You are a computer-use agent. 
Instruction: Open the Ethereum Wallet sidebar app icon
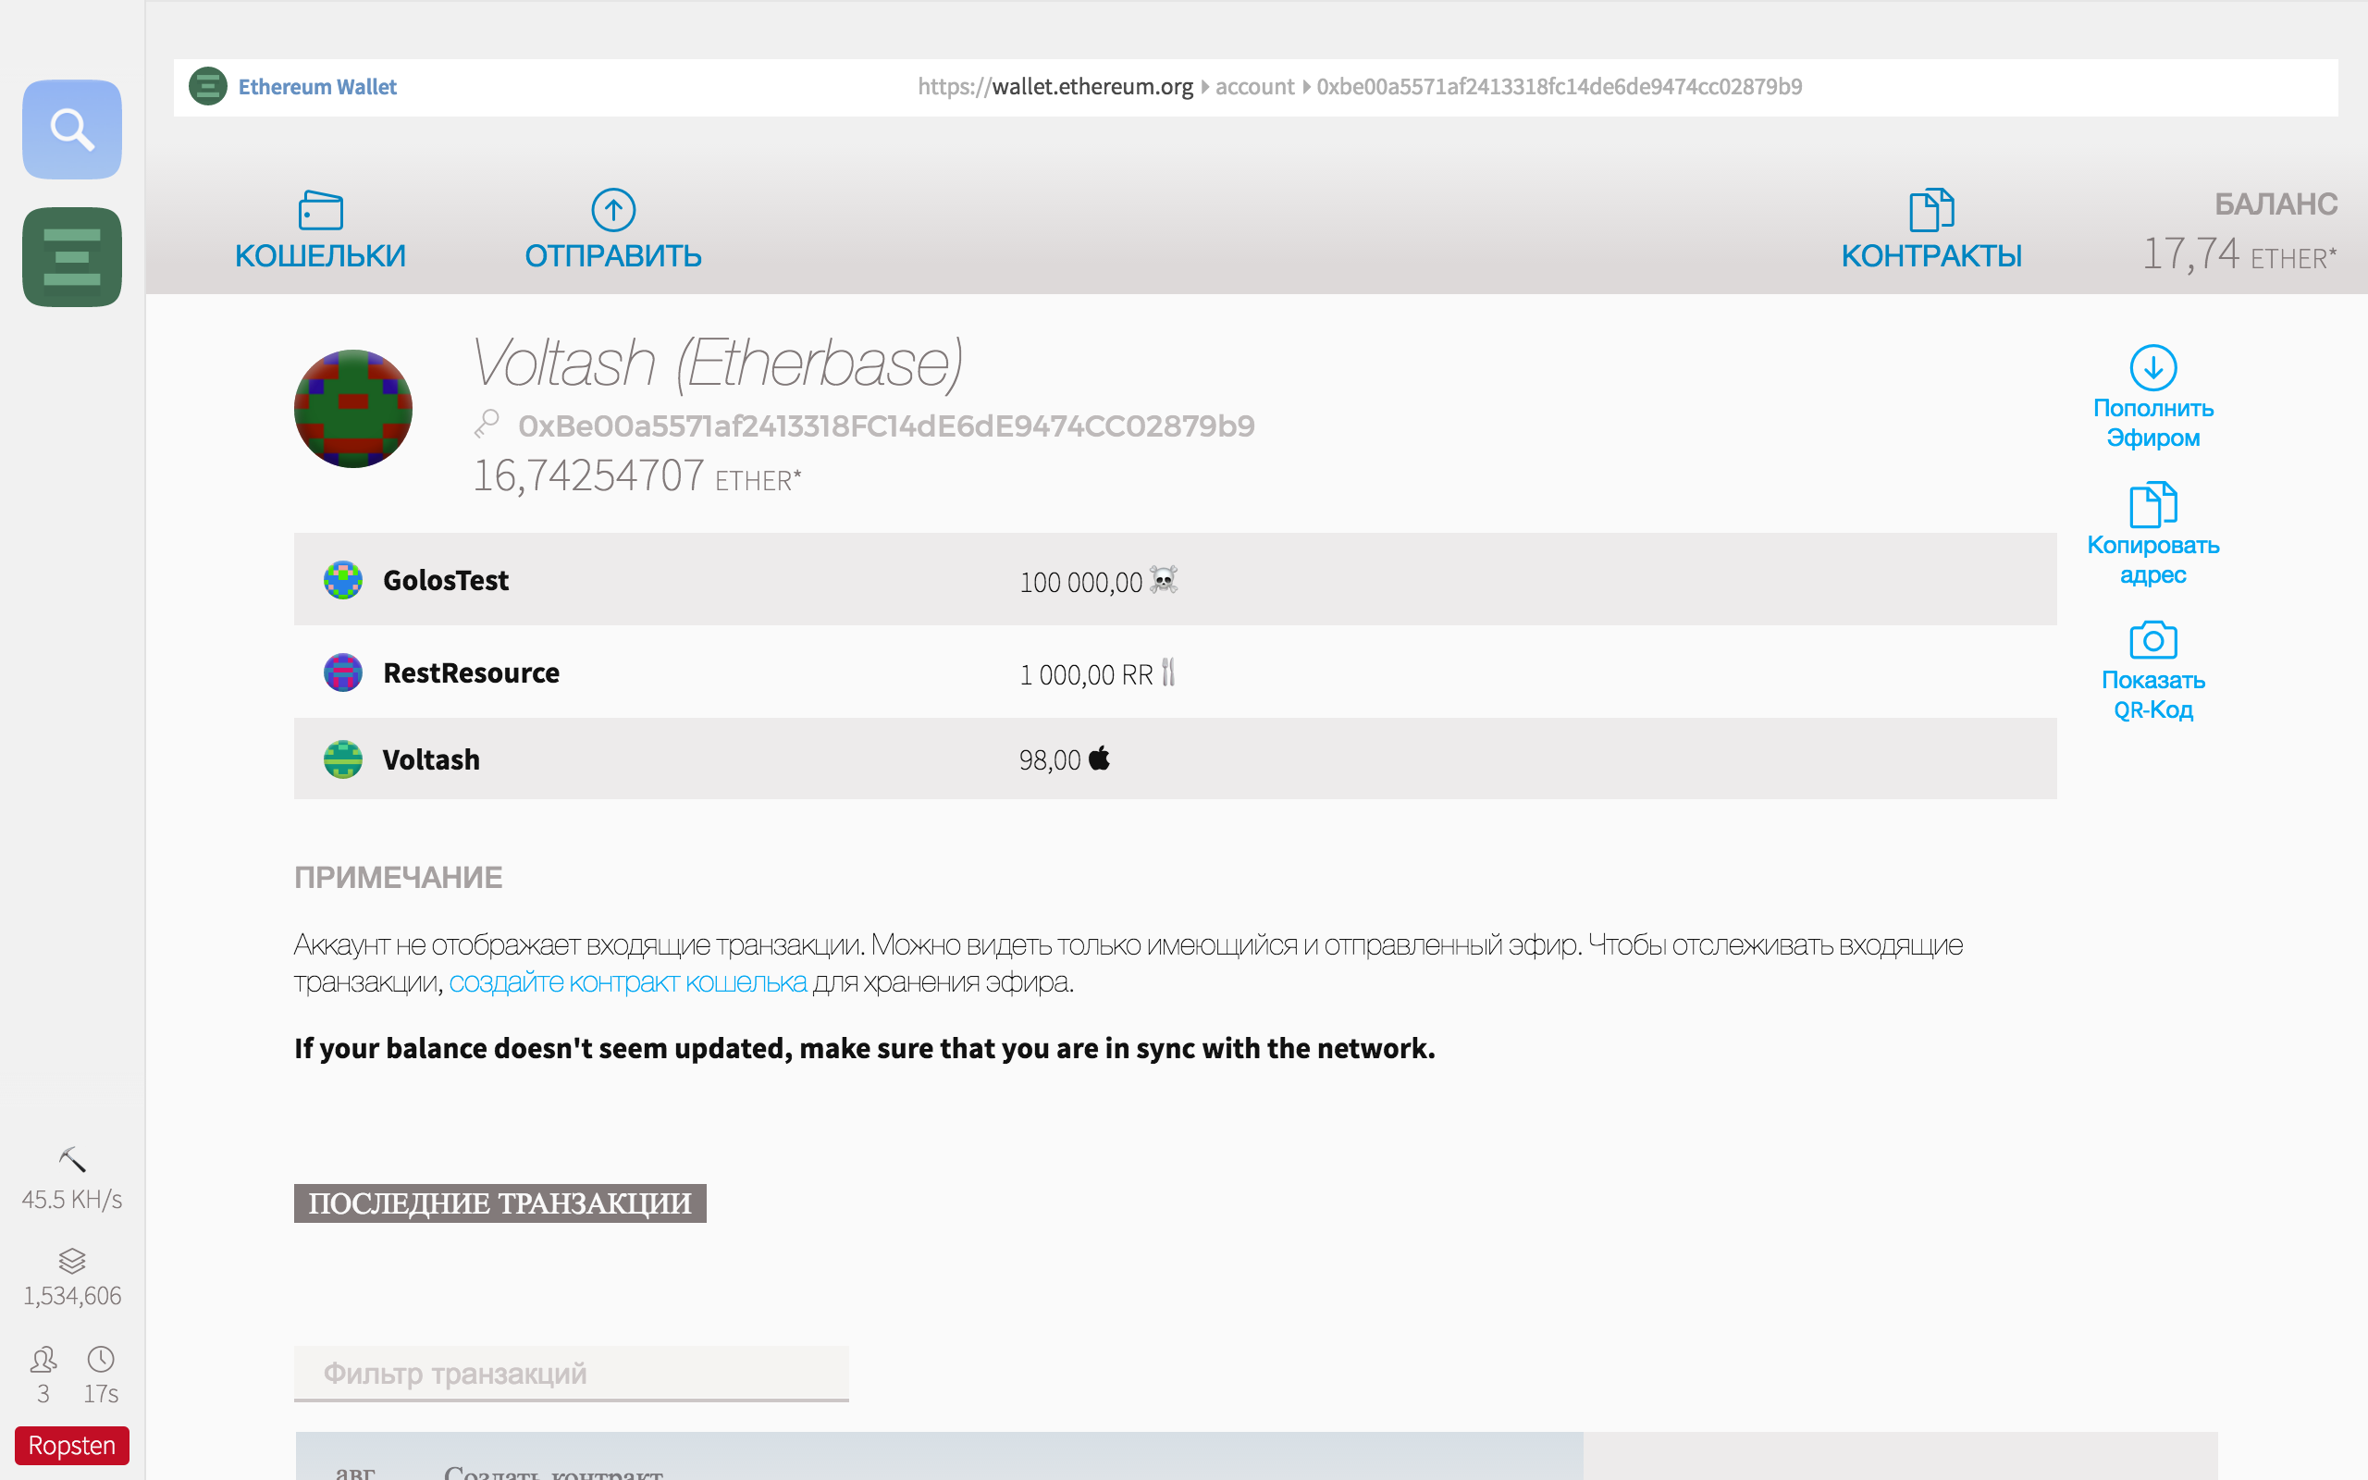[x=71, y=256]
